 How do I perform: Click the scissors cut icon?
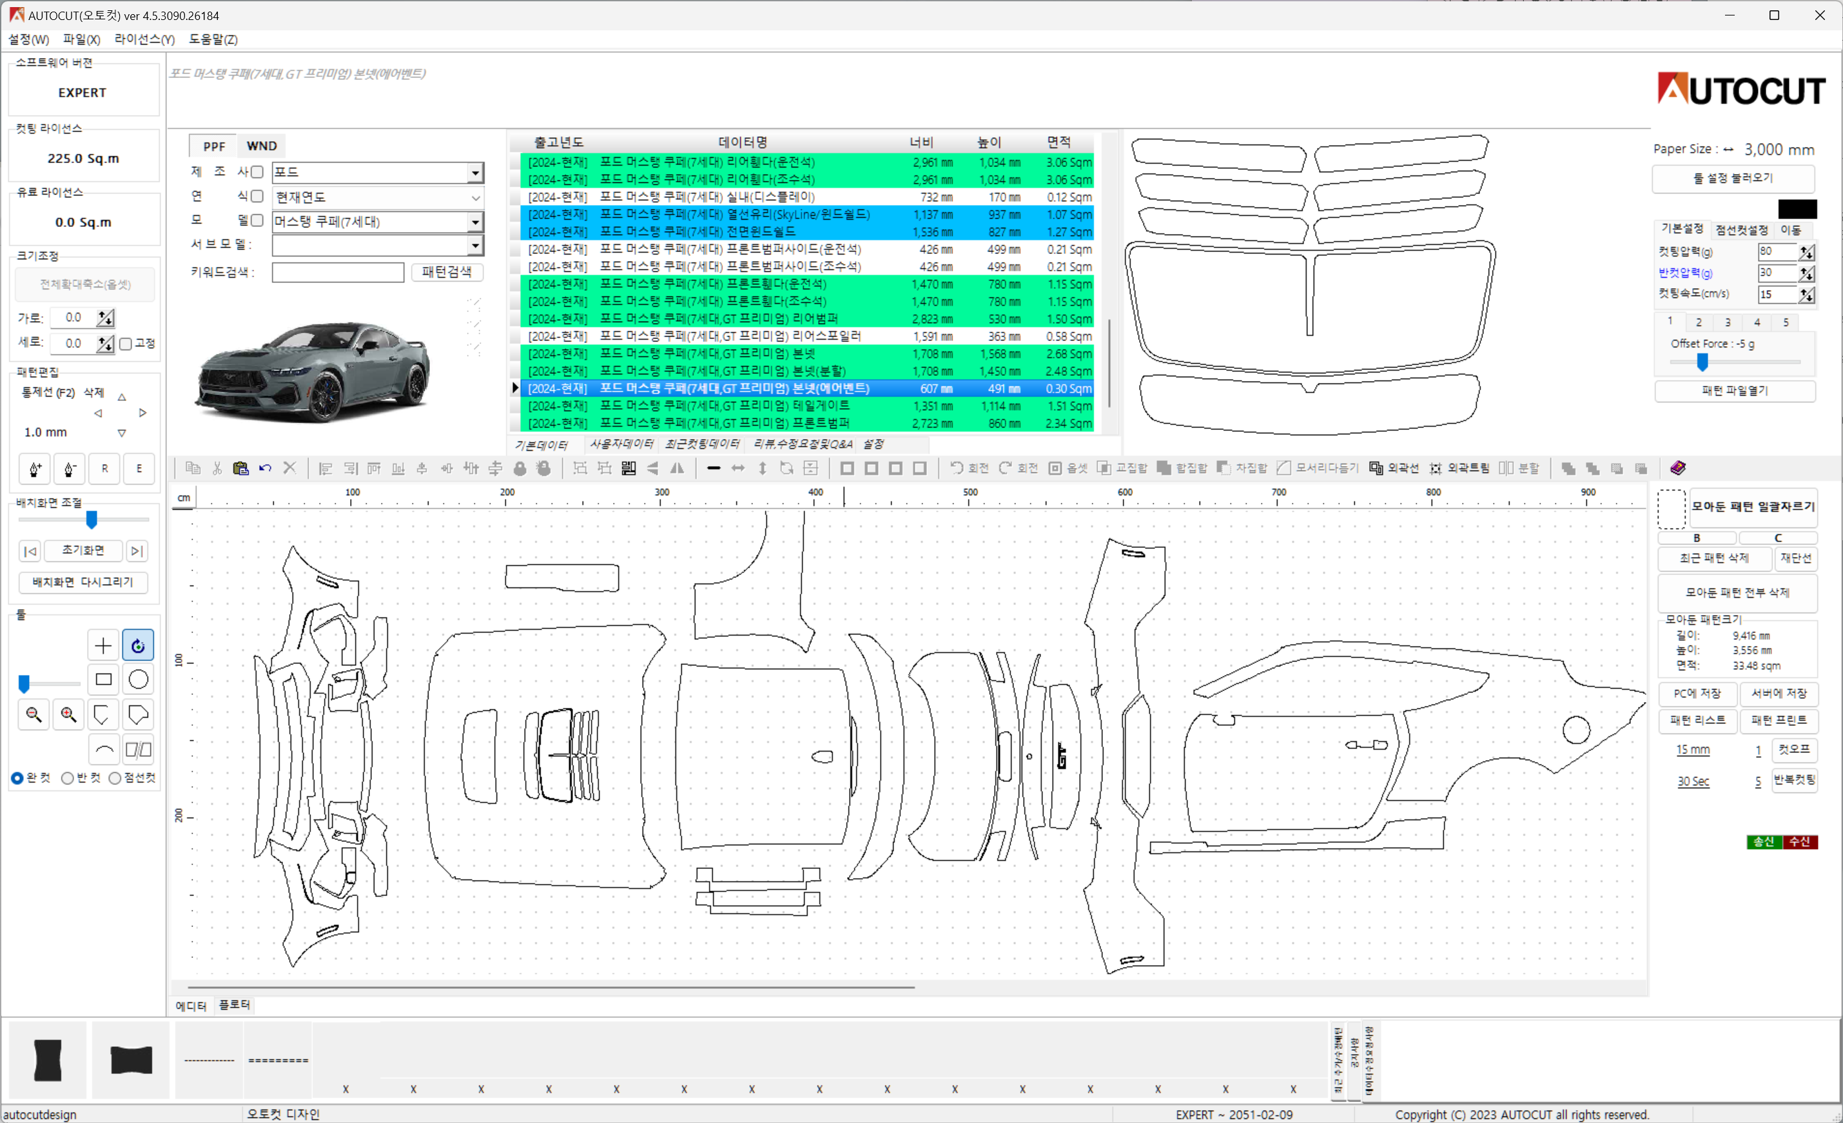pyautogui.click(x=217, y=469)
